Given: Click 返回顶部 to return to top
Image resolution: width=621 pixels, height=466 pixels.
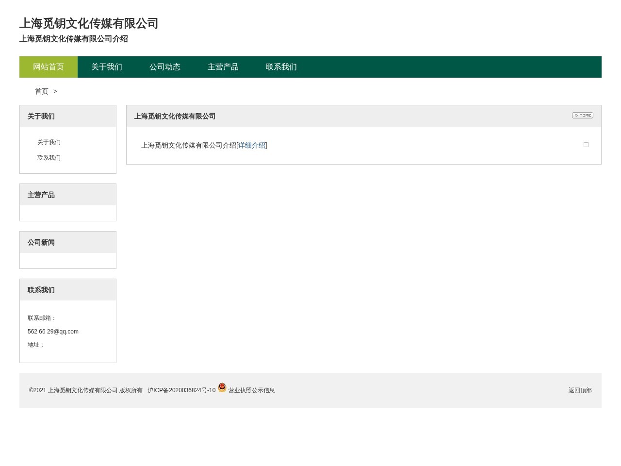Looking at the screenshot, I should tap(580, 390).
